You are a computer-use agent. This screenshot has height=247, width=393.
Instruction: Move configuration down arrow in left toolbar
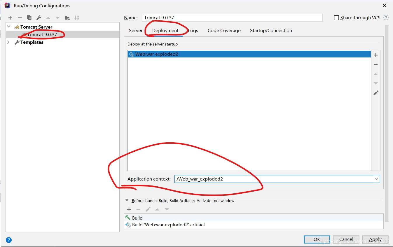[x=58, y=18]
